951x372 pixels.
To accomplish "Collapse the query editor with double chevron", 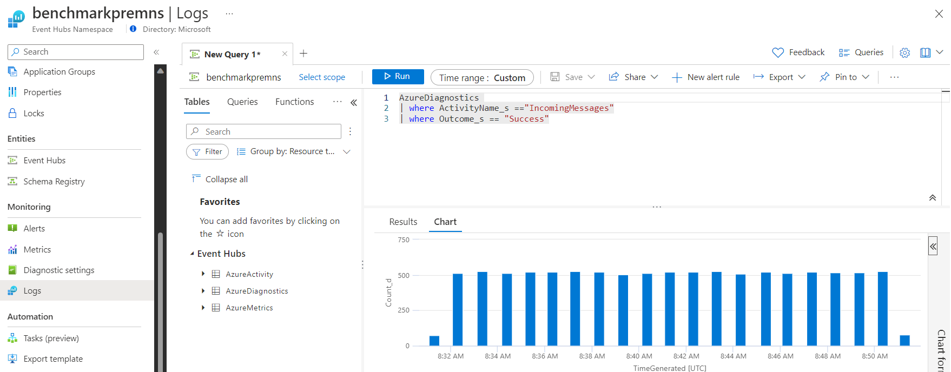I will (933, 198).
